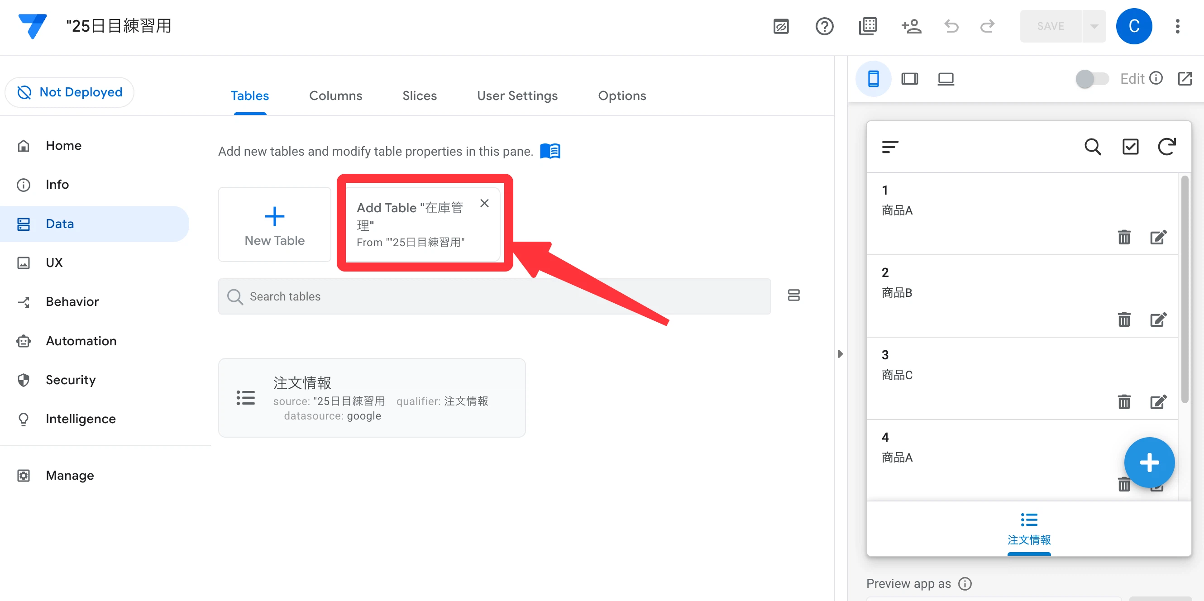Open the User Settings tab
Viewport: 1204px width, 601px height.
click(x=517, y=96)
